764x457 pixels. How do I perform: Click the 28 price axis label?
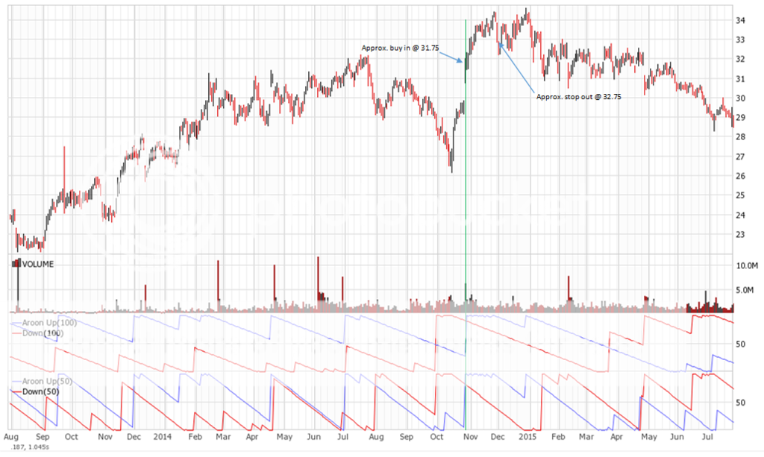[741, 136]
